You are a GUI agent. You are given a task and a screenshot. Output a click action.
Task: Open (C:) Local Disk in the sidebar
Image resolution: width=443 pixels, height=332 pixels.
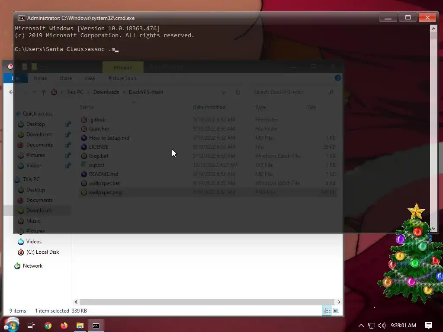tap(42, 252)
